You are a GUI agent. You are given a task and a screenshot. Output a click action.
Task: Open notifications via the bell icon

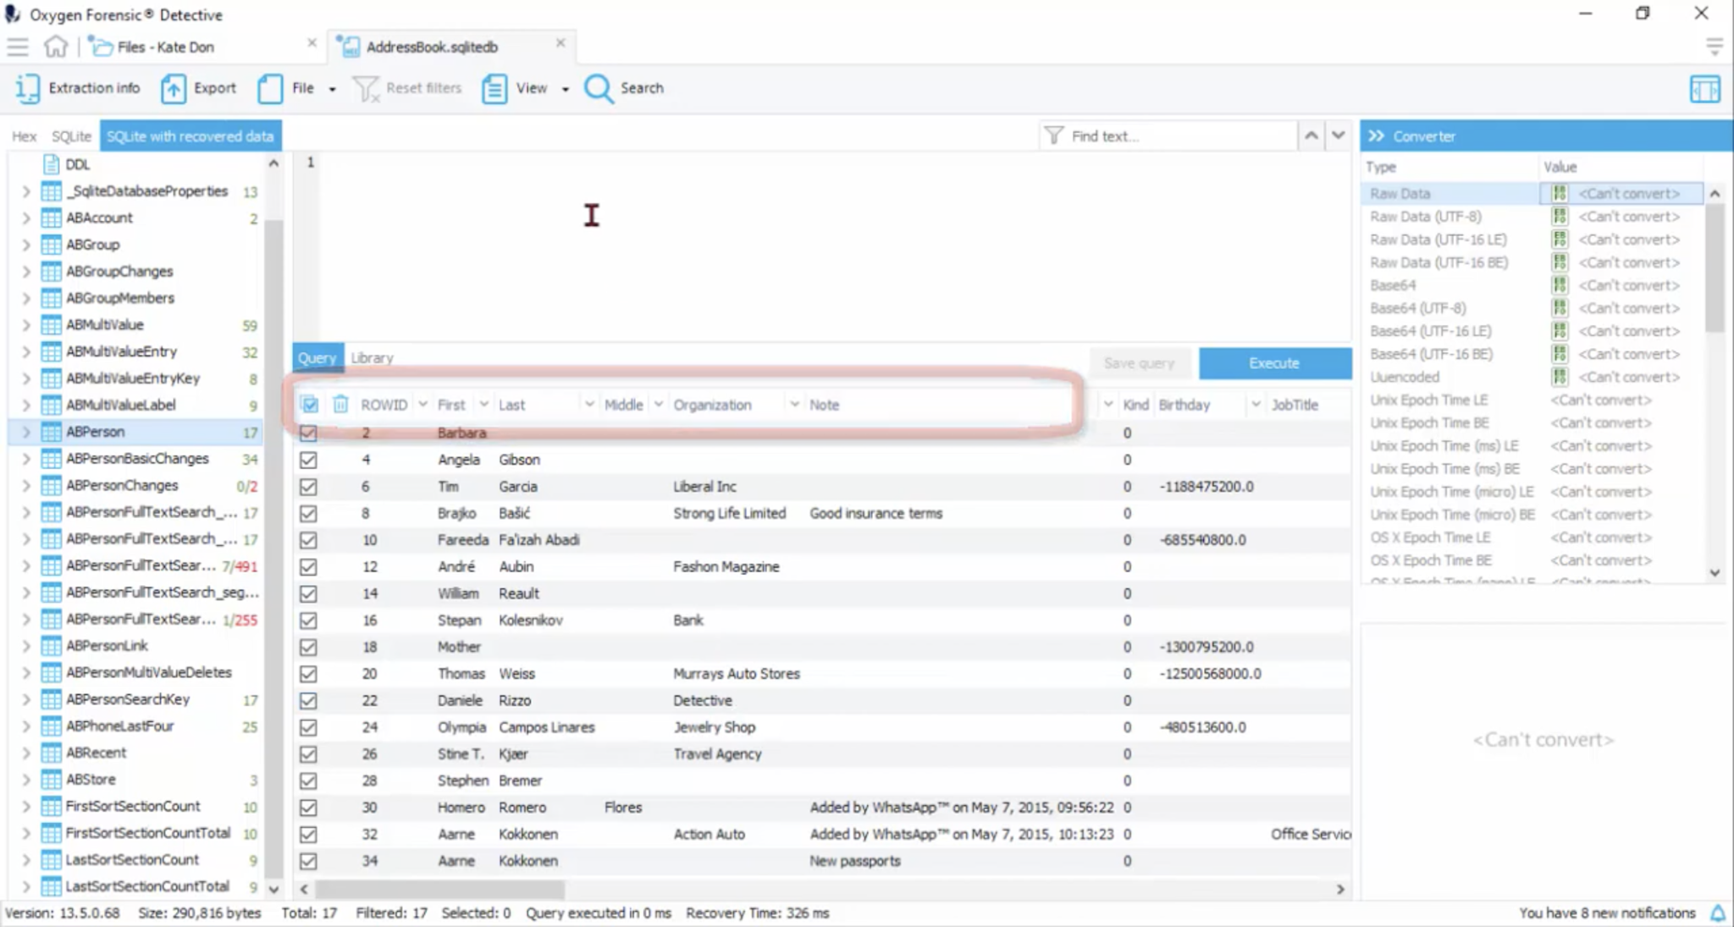coord(1718,913)
